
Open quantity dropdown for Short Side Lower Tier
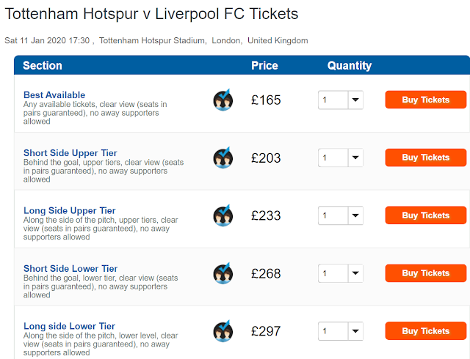[x=341, y=273]
